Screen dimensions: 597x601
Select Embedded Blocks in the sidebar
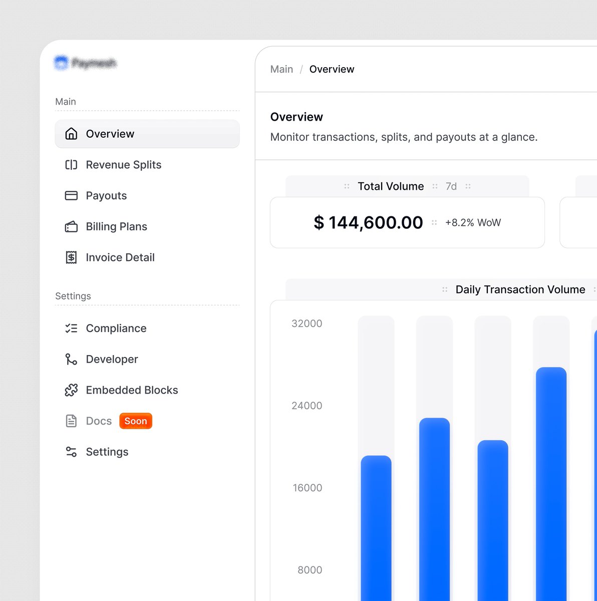[x=147, y=390]
